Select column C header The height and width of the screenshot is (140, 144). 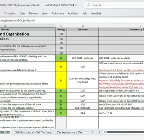pos(61,26)
